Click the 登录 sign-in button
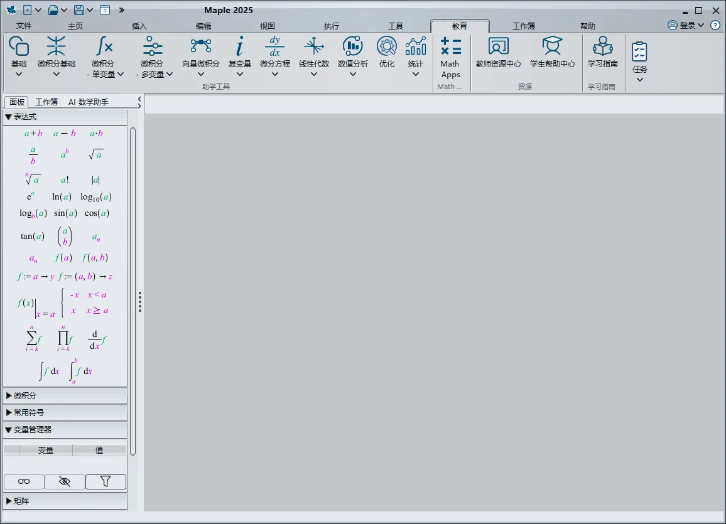Screen dimensions: 726x524 (x=686, y=26)
